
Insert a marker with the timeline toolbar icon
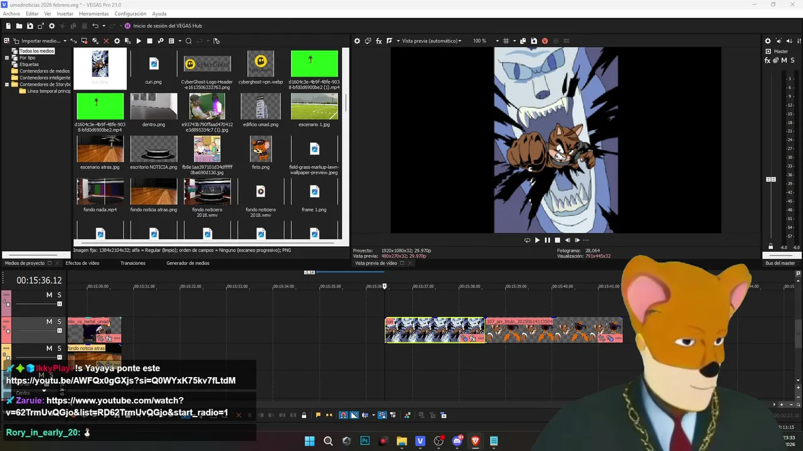(318, 415)
